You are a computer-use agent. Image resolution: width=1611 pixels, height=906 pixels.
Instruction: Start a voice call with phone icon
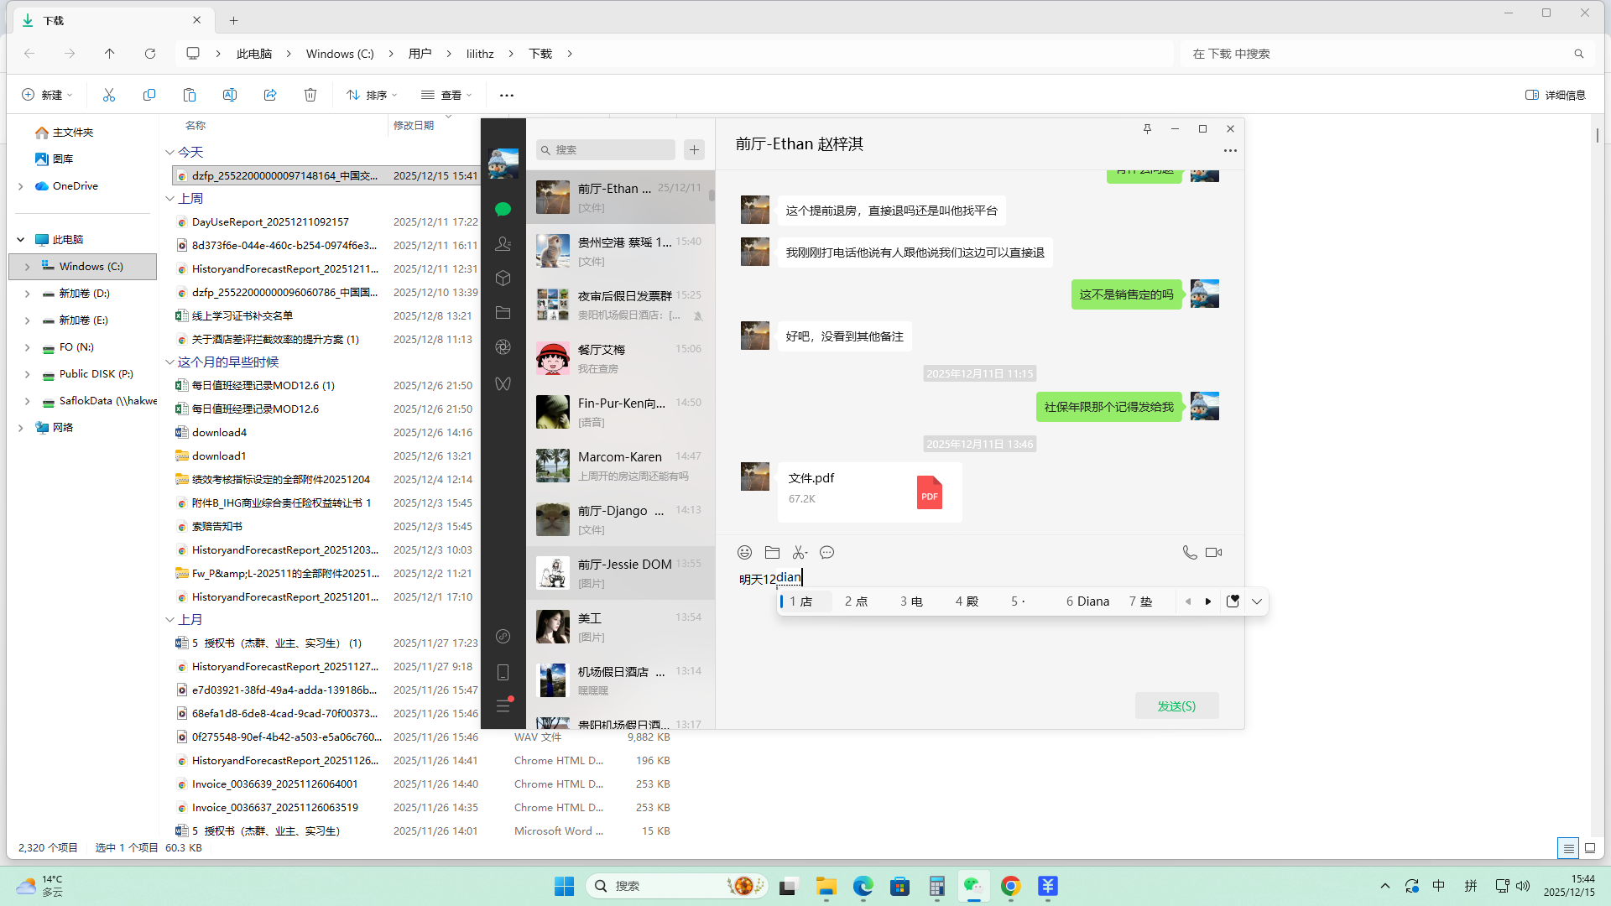(1189, 552)
